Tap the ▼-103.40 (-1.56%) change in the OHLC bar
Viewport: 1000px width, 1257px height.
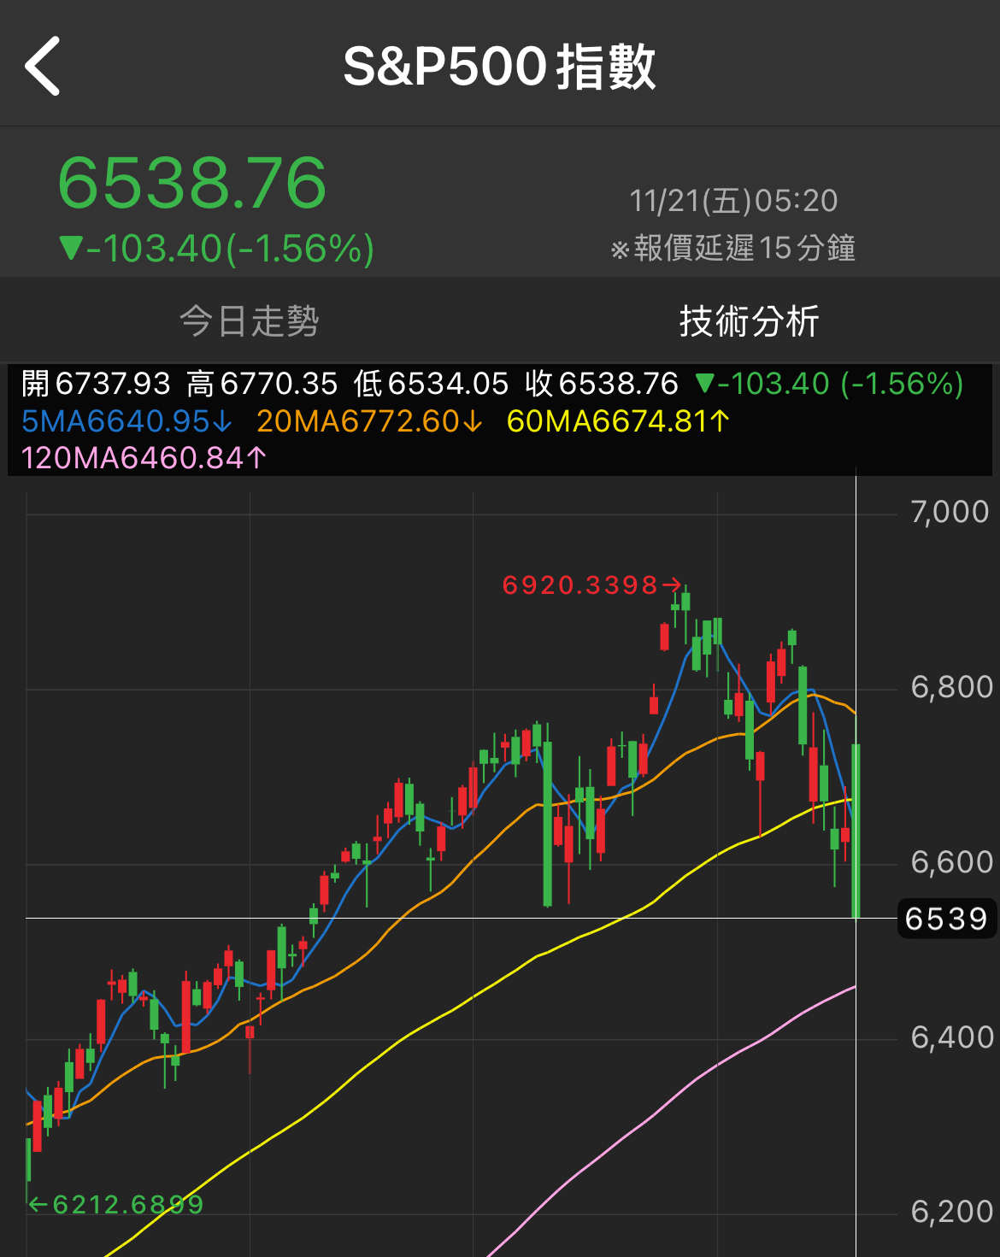(x=829, y=384)
